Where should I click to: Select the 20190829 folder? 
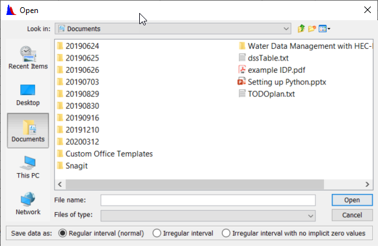pos(78,94)
